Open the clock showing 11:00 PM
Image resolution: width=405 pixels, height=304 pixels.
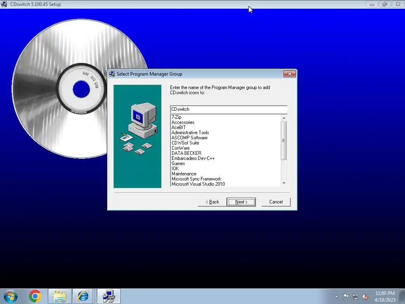point(385,296)
